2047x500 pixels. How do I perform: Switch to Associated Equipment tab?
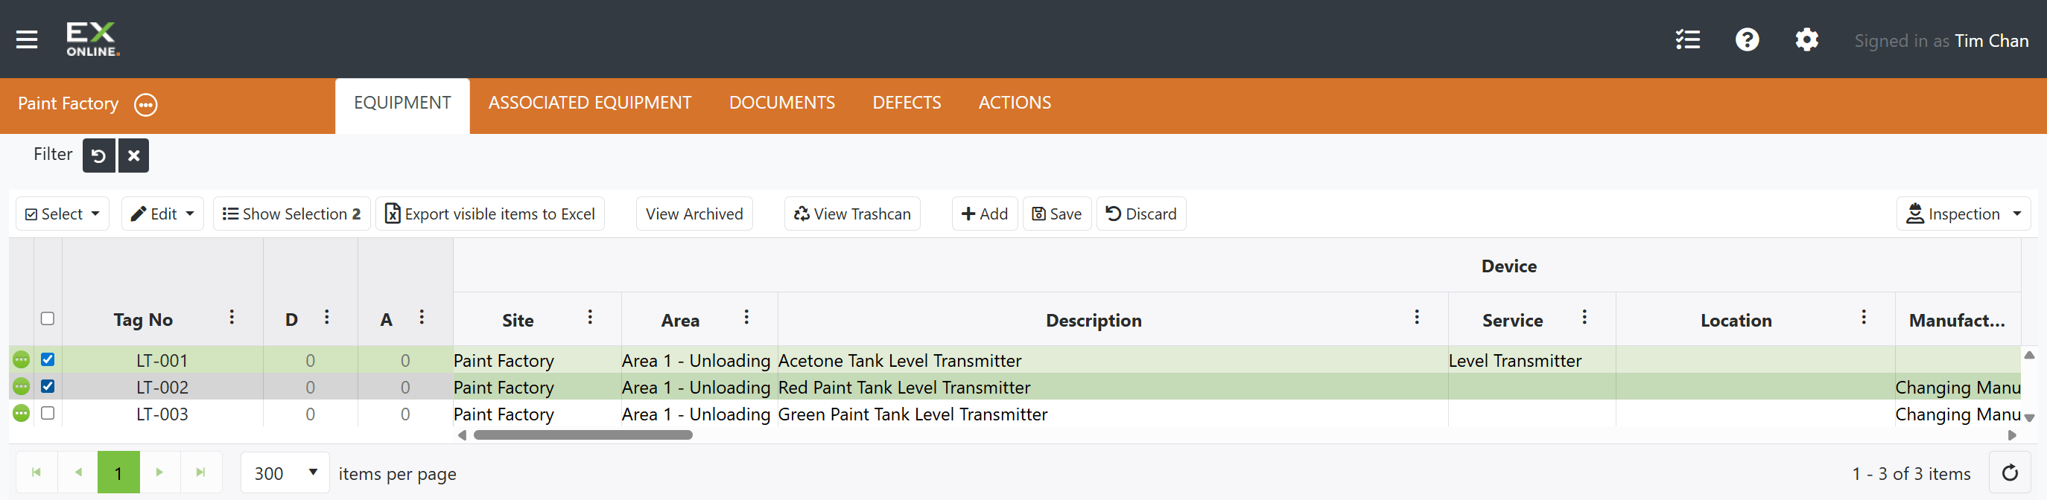click(x=590, y=103)
